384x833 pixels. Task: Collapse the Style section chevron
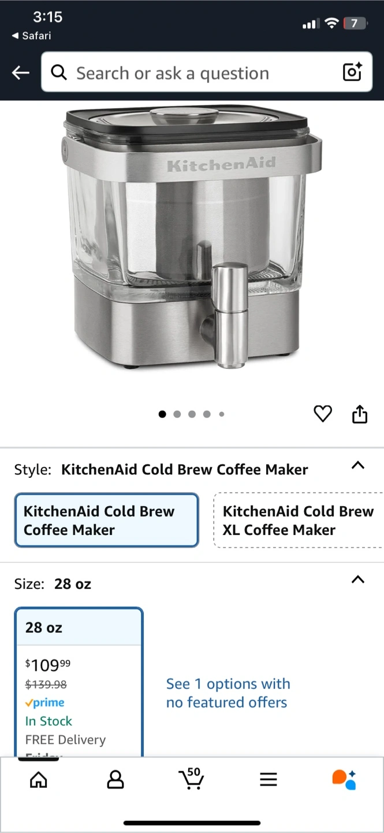click(358, 465)
